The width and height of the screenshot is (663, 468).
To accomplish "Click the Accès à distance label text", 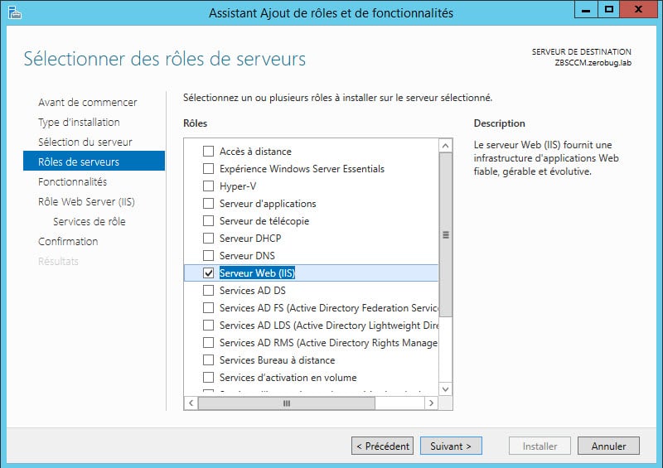I will (255, 152).
